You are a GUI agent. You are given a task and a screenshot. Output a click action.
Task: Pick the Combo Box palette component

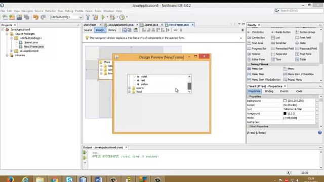(x=256, y=37)
